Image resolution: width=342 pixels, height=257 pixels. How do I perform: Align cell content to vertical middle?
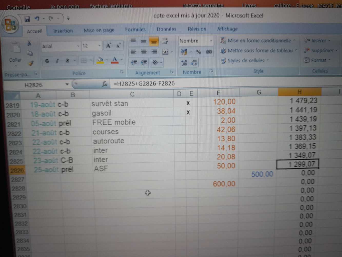143,41
